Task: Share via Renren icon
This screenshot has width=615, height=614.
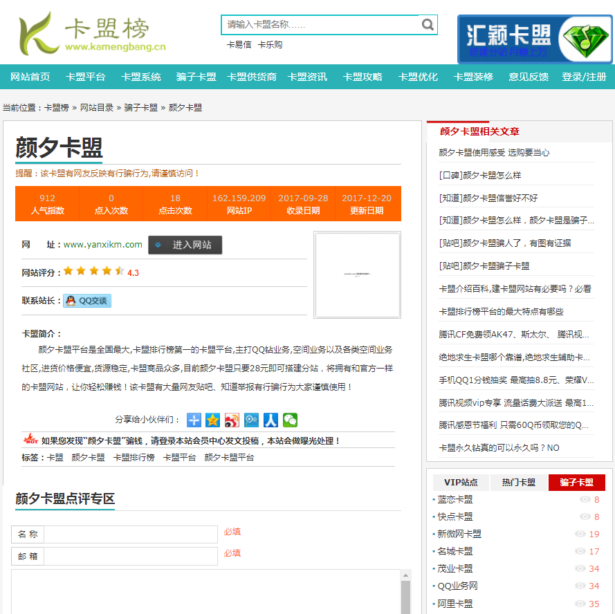Action: coord(270,420)
